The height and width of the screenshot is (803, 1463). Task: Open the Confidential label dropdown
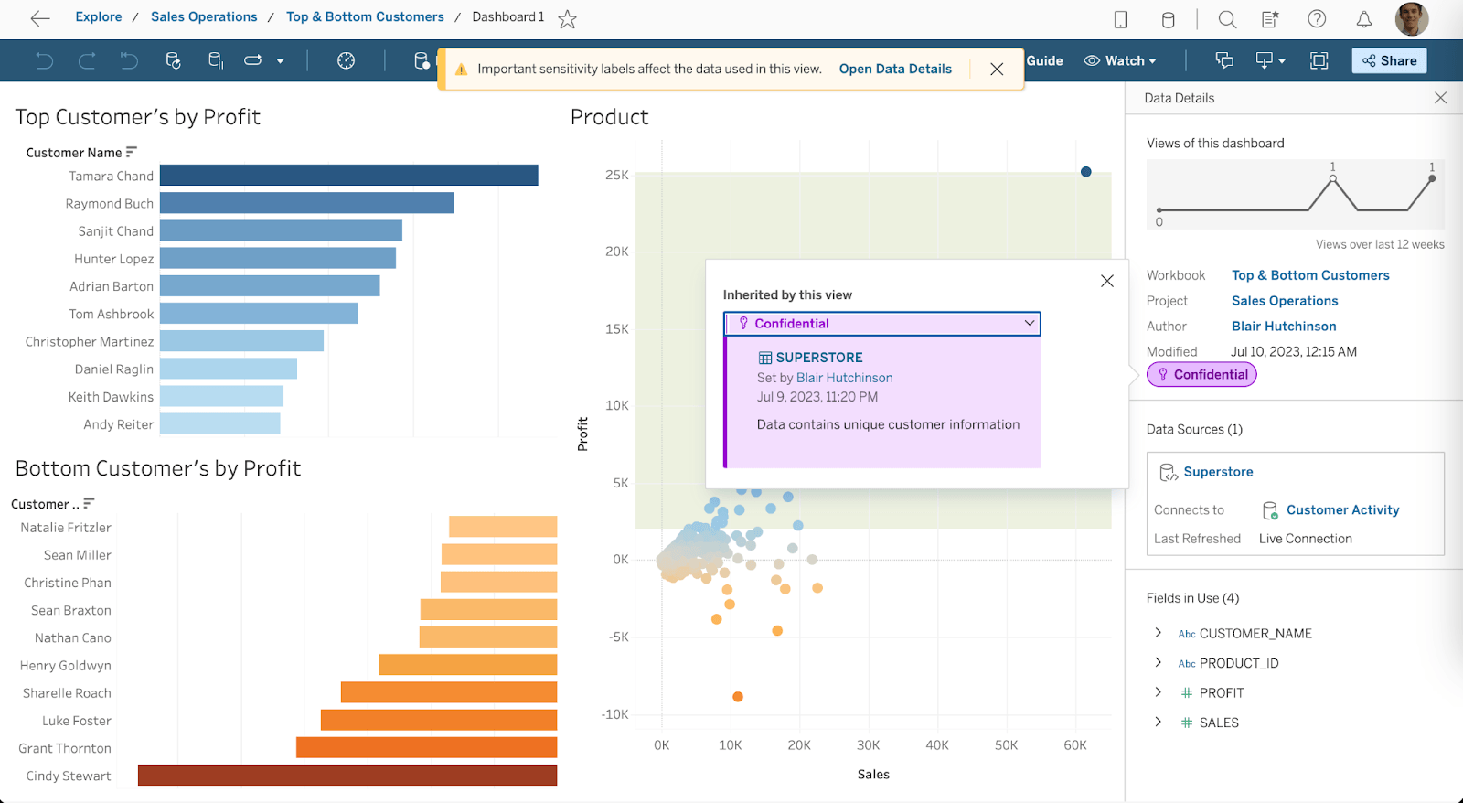click(x=1029, y=323)
